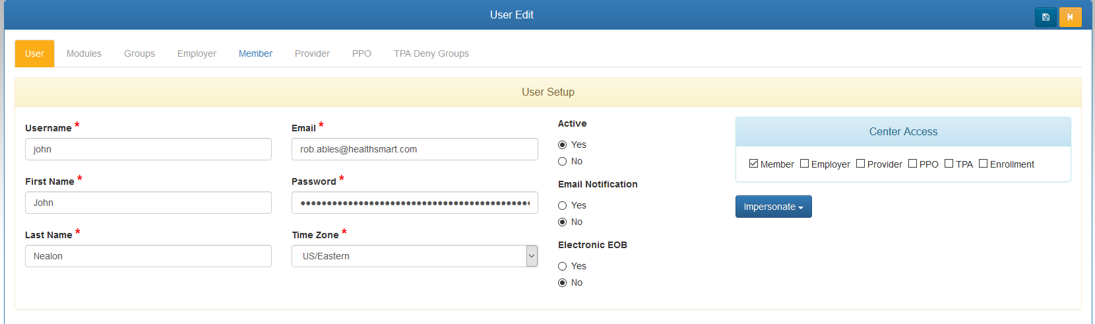1095x324 pixels.
Task: Select Yes for Electronic EOB
Action: [563, 267]
